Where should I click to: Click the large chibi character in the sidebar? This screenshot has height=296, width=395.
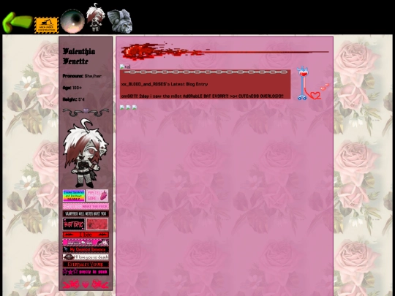[86, 153]
